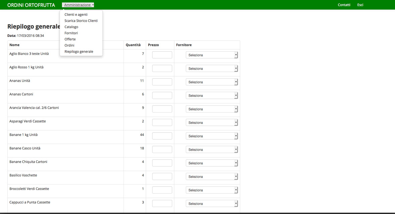Focus the Prezzo field for Ananas Unità
395x214 pixels.
pyautogui.click(x=162, y=82)
